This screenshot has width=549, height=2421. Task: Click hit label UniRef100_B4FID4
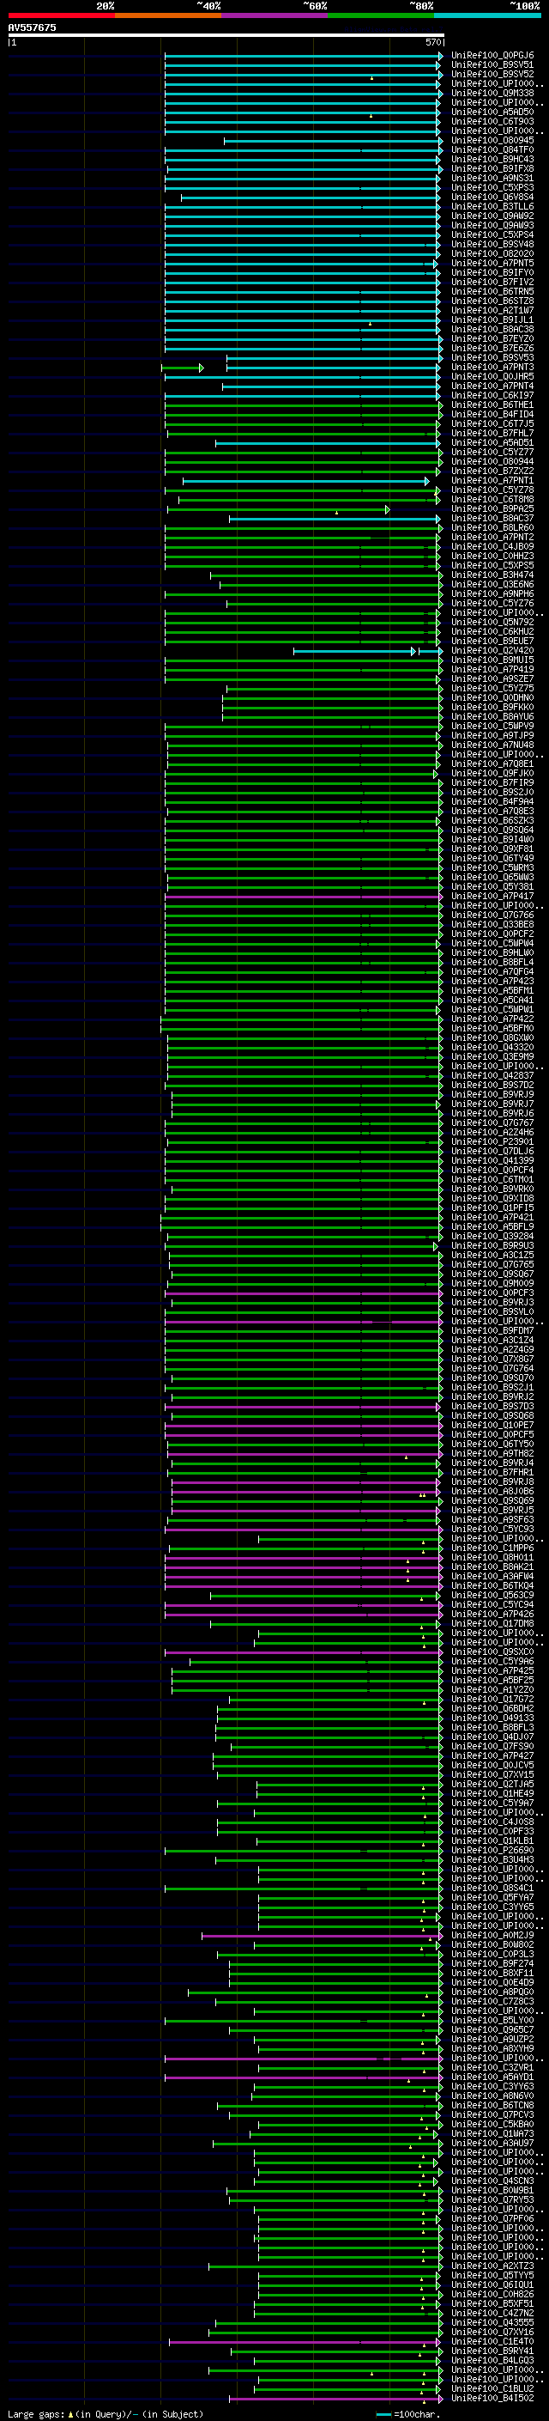point(492,415)
